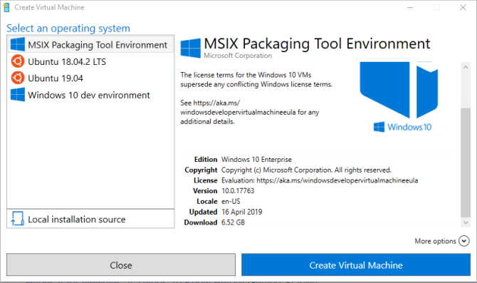Pick Windows 10 dev environment entry
The width and height of the screenshot is (477, 283).
coord(90,95)
